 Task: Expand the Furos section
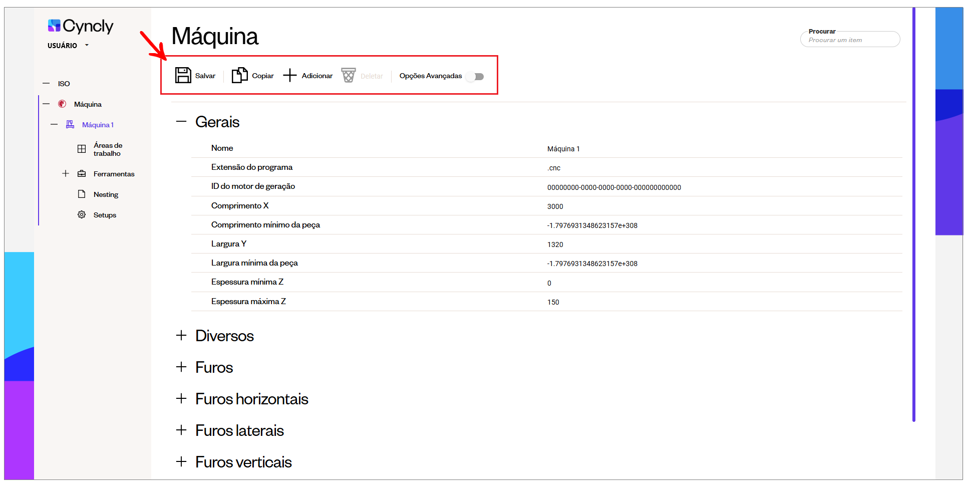(181, 367)
